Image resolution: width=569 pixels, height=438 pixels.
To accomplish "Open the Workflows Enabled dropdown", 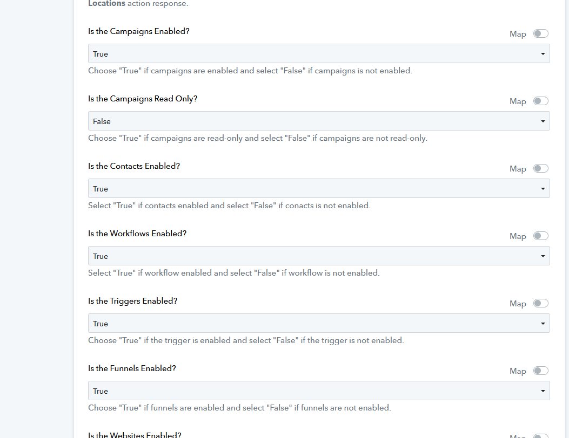I will (x=319, y=256).
